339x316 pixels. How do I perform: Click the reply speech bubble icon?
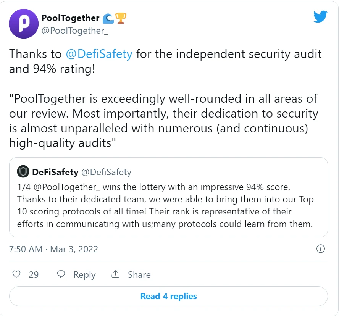[x=61, y=274]
